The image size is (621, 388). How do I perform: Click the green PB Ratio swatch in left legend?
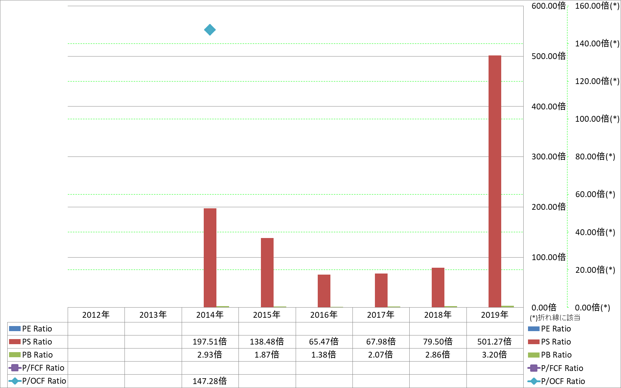[15, 355]
